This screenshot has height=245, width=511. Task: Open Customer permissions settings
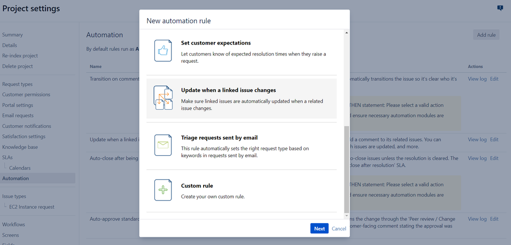[26, 94]
